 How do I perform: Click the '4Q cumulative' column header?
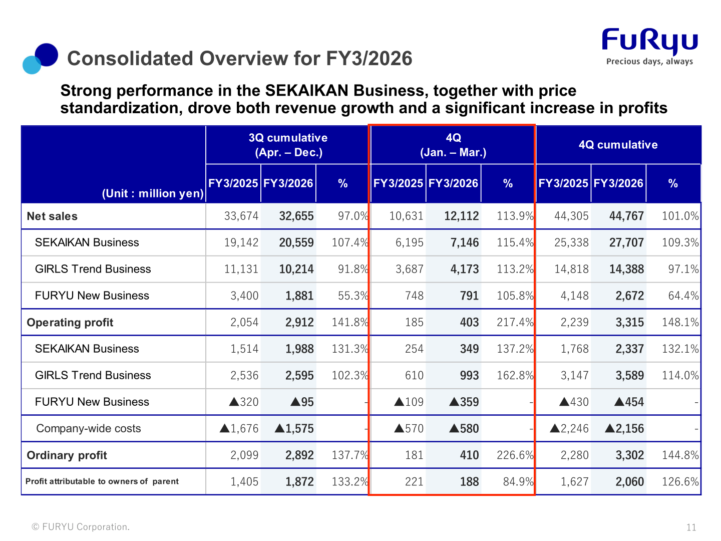pyautogui.click(x=618, y=145)
